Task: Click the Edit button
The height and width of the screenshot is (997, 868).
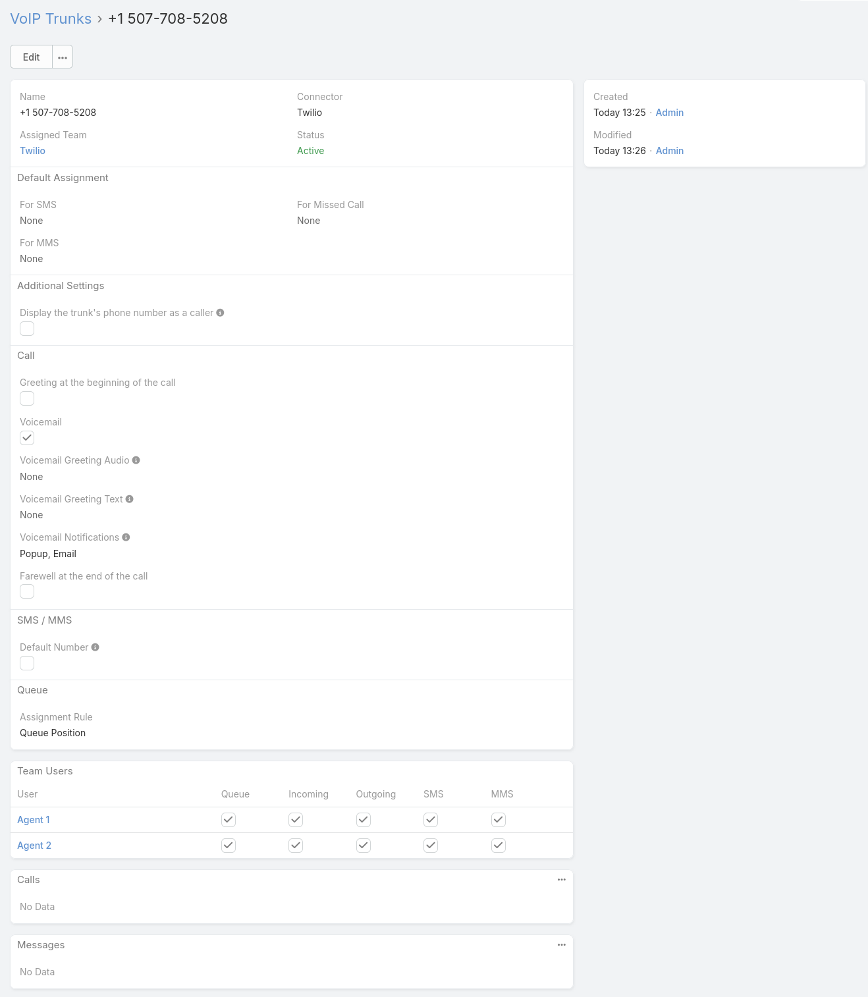Action: pos(30,57)
